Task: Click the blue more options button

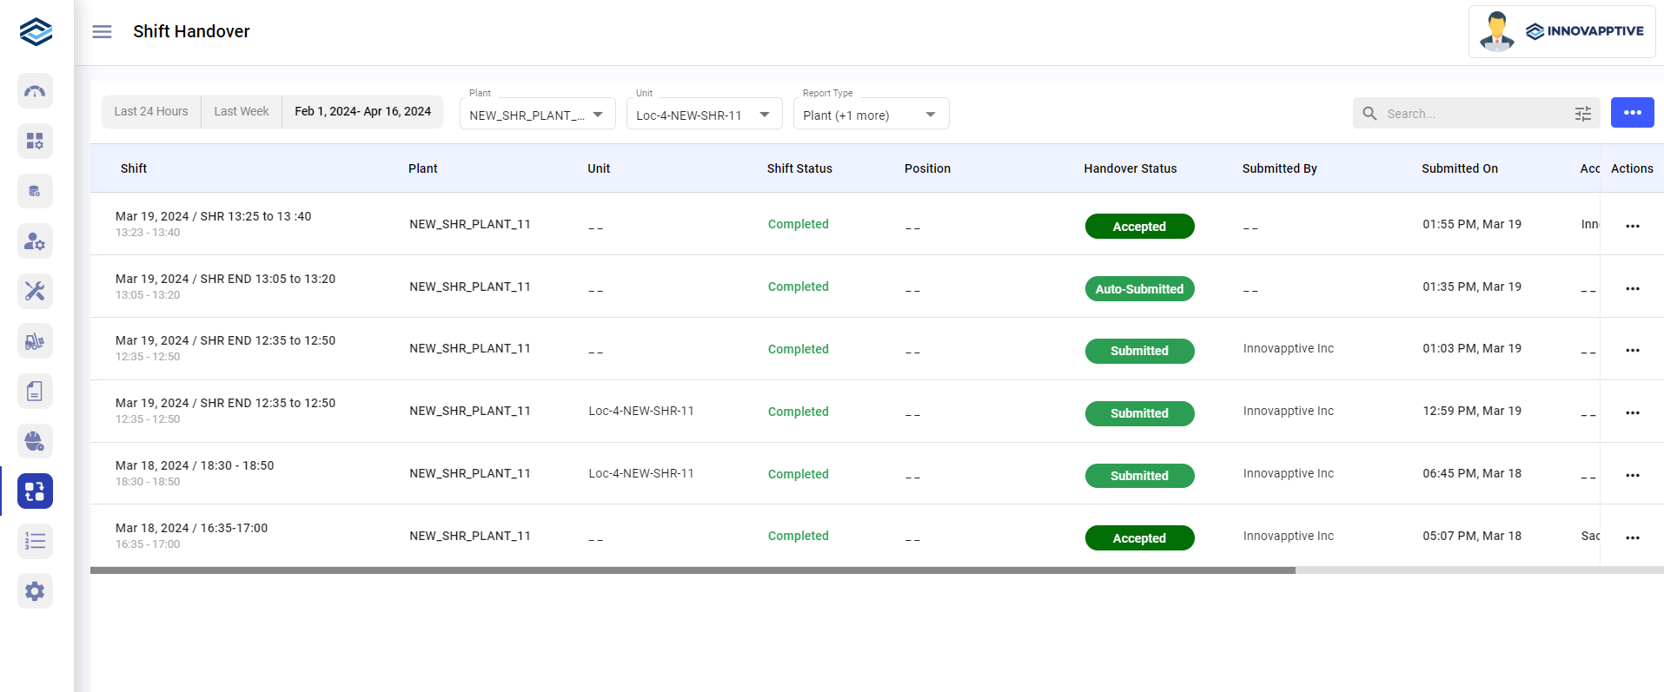Action: tap(1632, 113)
